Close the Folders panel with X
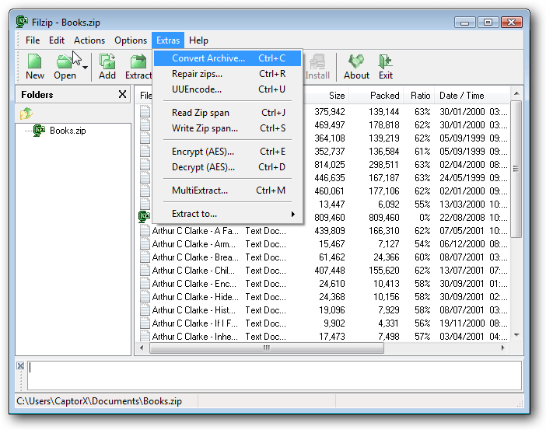This screenshot has width=546, height=430. coord(122,94)
